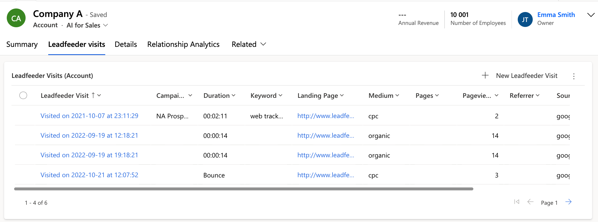Open landing page link in 2021-10-07 row
The width and height of the screenshot is (598, 222).
pos(326,116)
